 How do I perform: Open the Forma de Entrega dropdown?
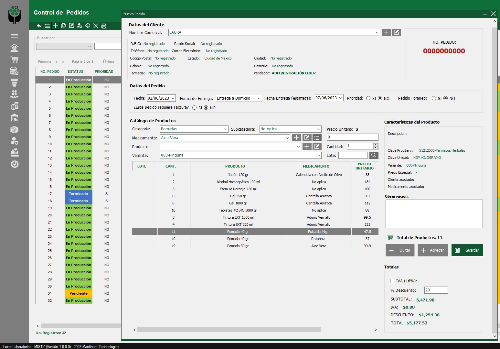[x=259, y=98]
